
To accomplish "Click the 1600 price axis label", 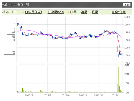I will [127, 25].
